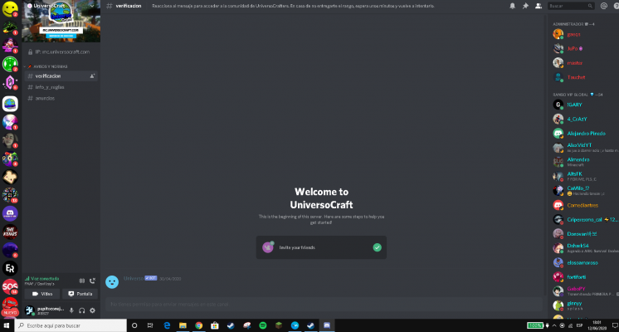The width and height of the screenshot is (619, 332).
Task: Open user settings gear icon
Action: [92, 310]
